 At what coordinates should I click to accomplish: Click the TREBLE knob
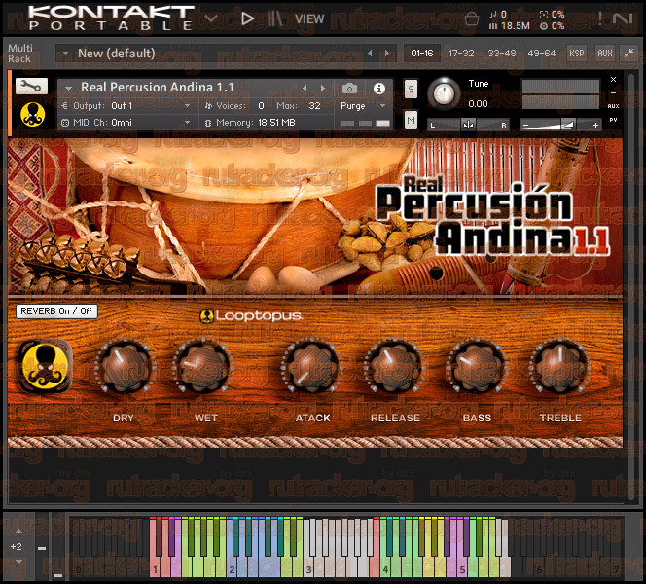pyautogui.click(x=560, y=367)
